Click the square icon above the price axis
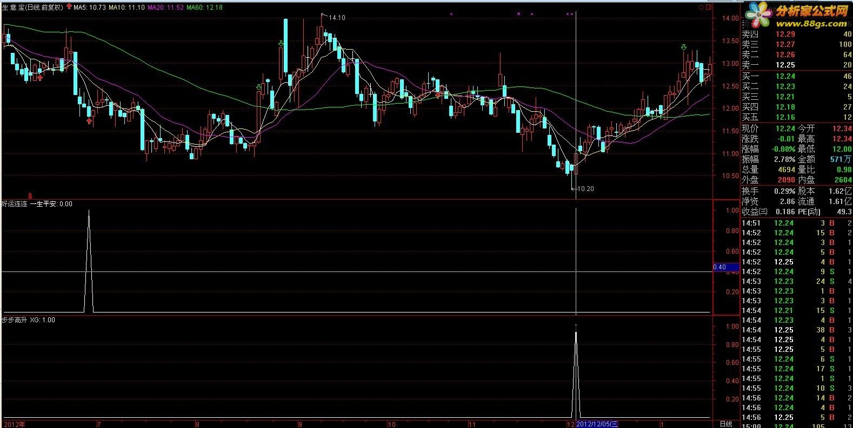Screen dimensions: 853x428 pyautogui.click(x=708, y=8)
